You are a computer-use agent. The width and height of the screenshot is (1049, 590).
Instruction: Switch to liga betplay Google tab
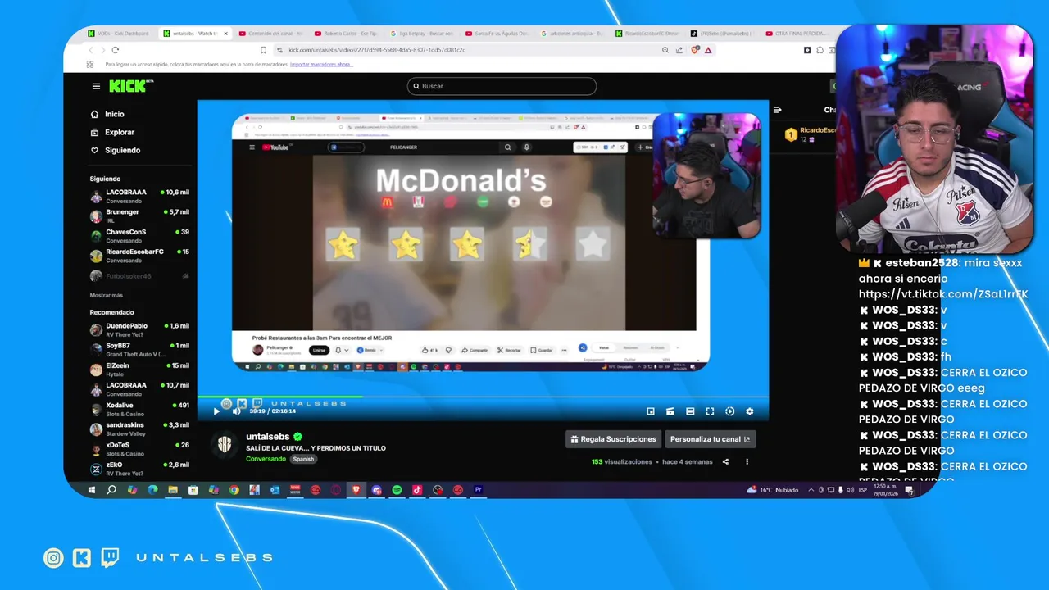(421, 34)
